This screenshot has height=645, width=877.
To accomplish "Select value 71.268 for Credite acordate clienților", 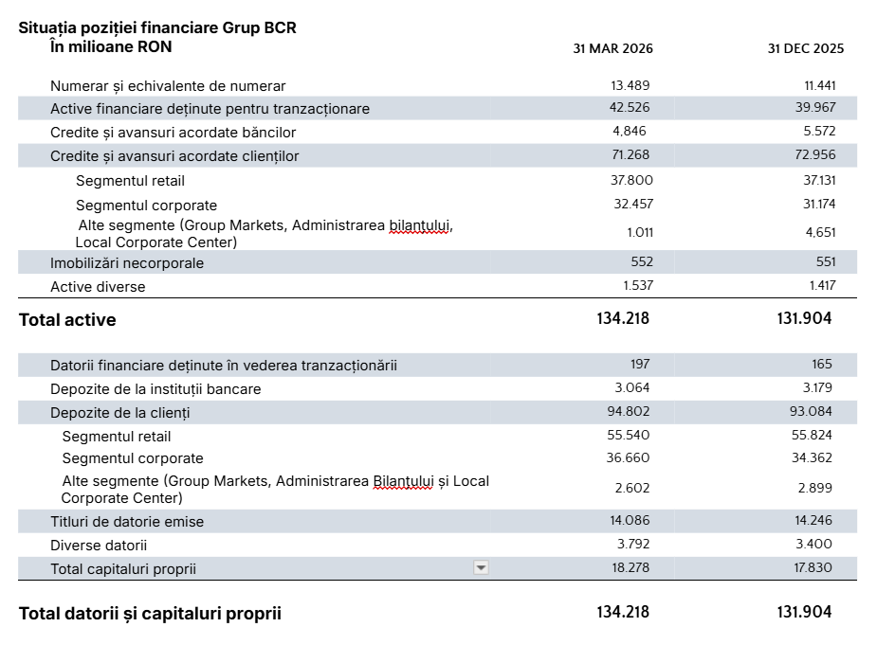I will click(630, 155).
